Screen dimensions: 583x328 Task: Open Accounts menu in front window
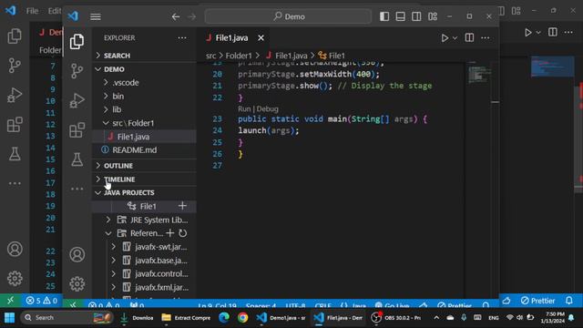pyautogui.click(x=77, y=255)
